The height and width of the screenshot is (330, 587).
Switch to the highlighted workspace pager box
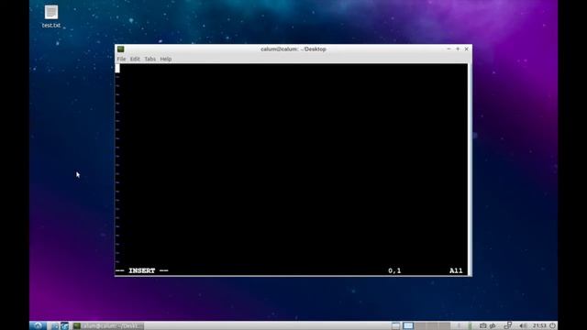coord(408,326)
